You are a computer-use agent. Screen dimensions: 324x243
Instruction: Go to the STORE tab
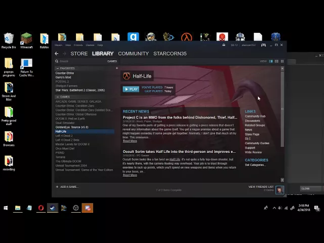click(79, 54)
